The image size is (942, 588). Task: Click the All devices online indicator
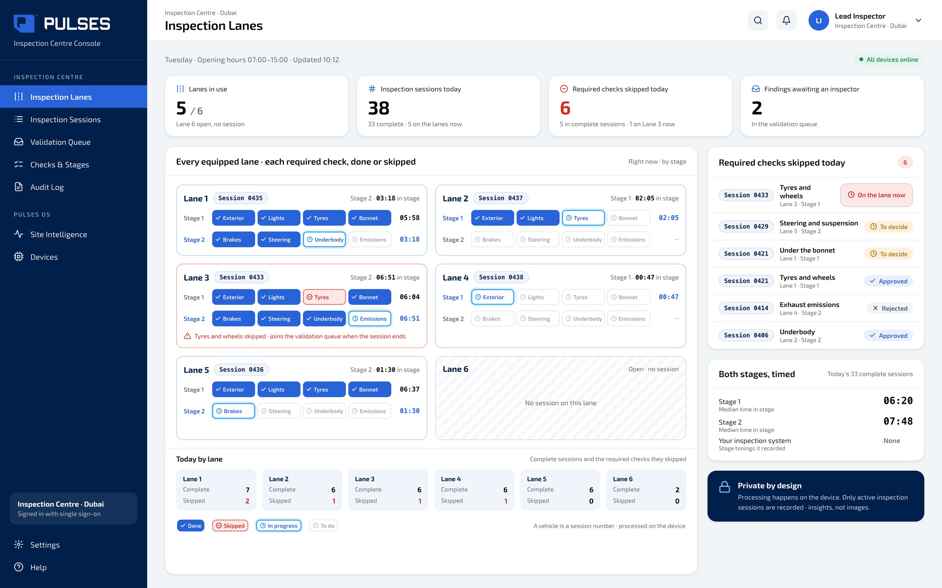coord(889,60)
